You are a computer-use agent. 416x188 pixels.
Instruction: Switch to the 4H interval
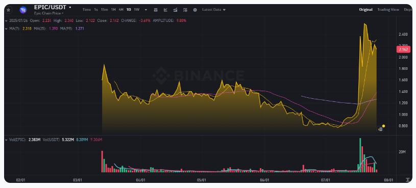(x=121, y=10)
